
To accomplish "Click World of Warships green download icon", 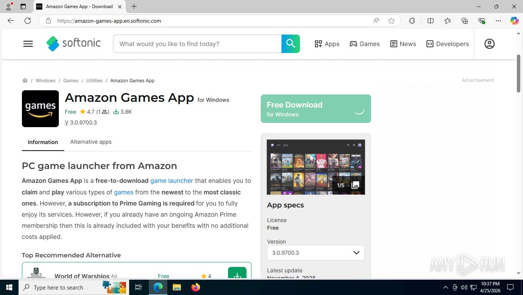I will pos(237,273).
